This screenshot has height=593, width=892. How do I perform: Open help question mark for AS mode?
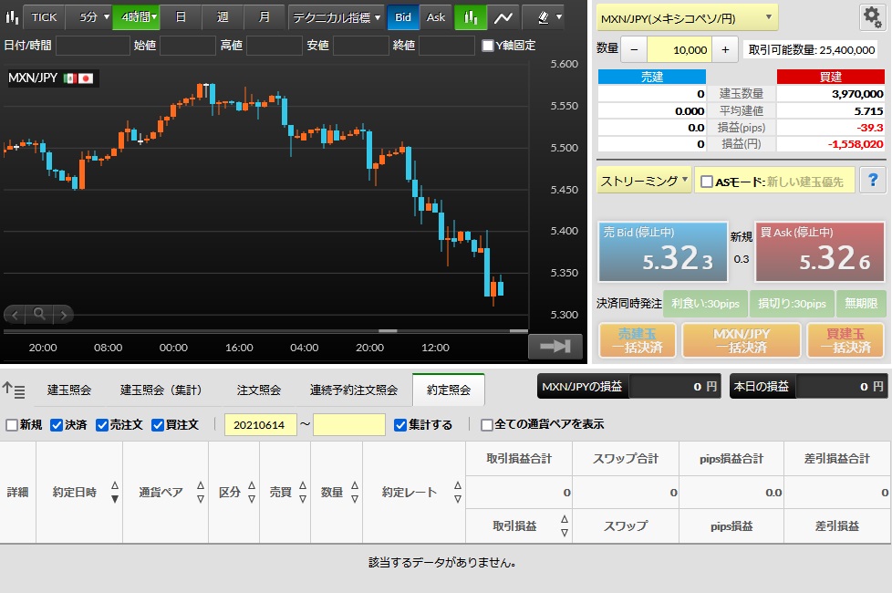[x=873, y=181]
